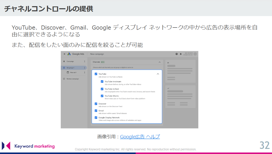Image resolution: width=272 pixels, height=154 pixels.
Task: Click the Copyright Keyword marketing Inc. footer text
Action: [x=136, y=149]
